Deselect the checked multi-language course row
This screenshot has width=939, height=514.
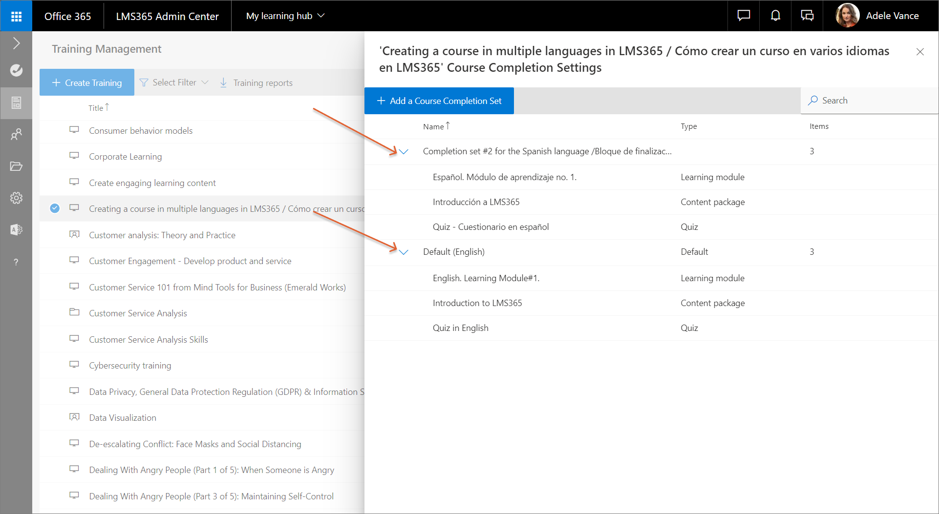(x=55, y=208)
